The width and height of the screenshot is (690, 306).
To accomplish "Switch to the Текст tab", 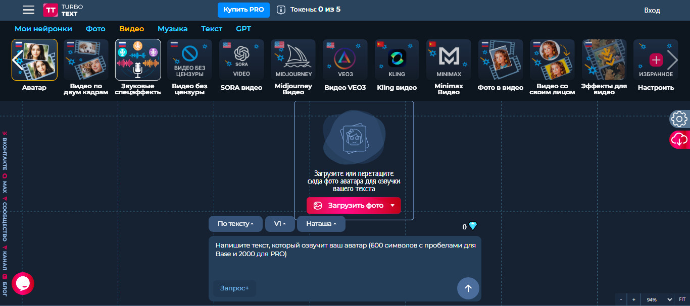I will pyautogui.click(x=212, y=29).
